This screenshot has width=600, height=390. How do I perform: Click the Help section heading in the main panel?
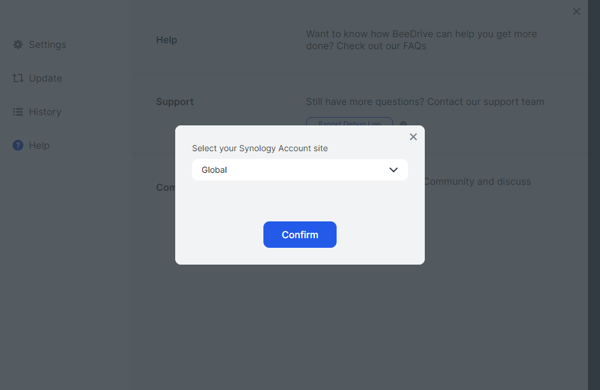tap(166, 40)
